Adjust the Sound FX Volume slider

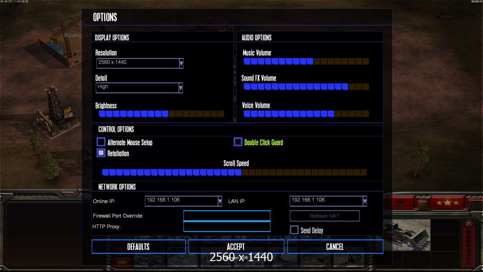[x=306, y=87]
